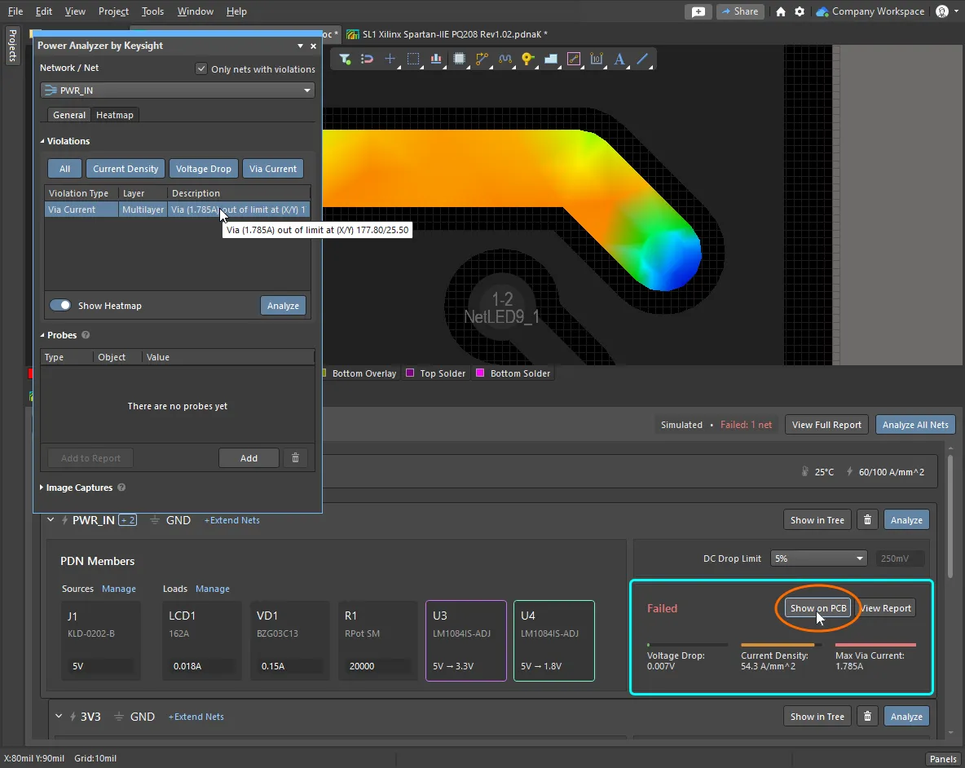Open the Tools menu
The width and height of the screenshot is (965, 768).
(152, 11)
